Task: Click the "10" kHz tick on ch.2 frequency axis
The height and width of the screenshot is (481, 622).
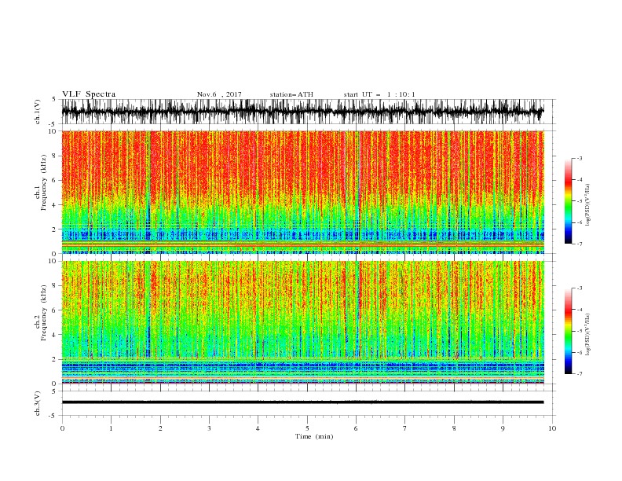Action: point(52,261)
